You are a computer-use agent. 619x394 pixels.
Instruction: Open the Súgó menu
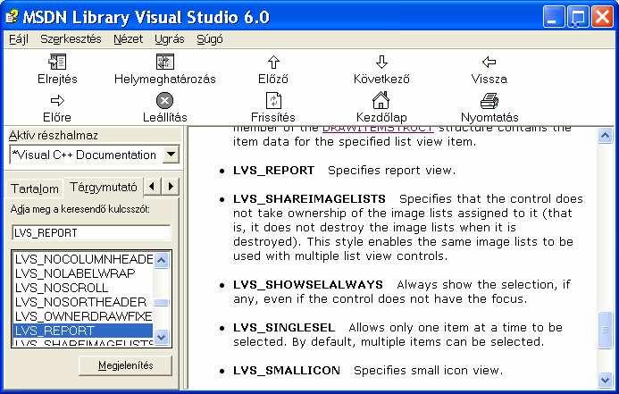coord(210,39)
